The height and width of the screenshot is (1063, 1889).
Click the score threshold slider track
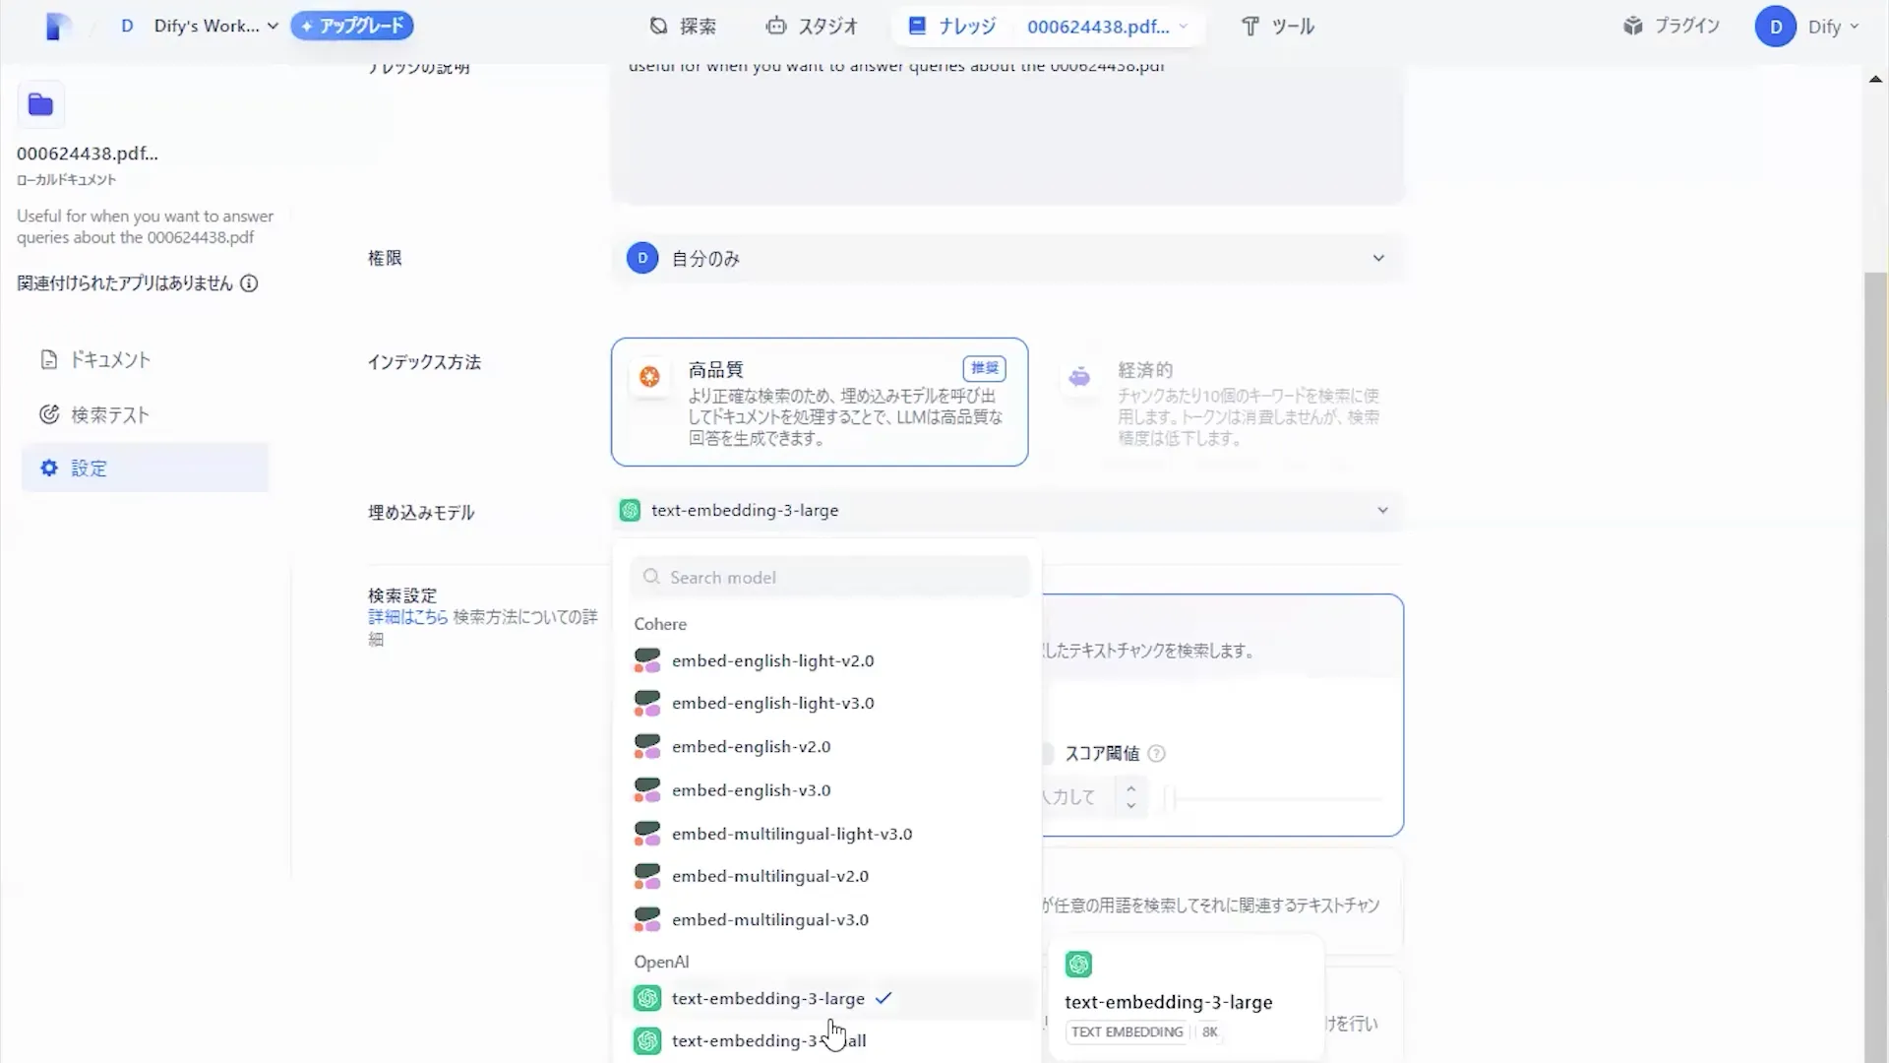[1279, 799]
